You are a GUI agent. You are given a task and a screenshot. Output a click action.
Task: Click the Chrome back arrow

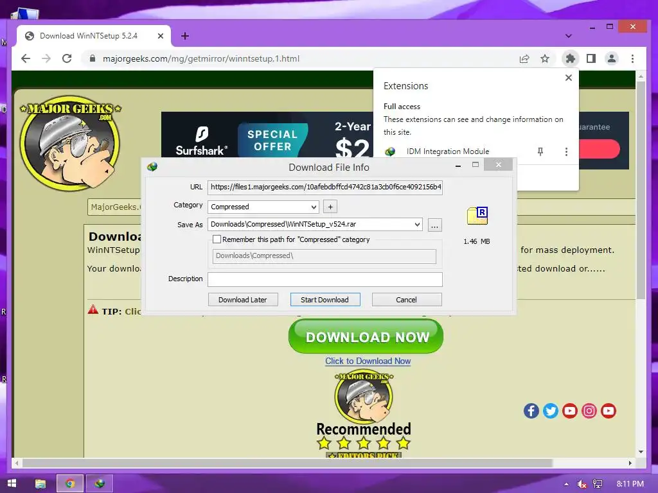pos(26,58)
